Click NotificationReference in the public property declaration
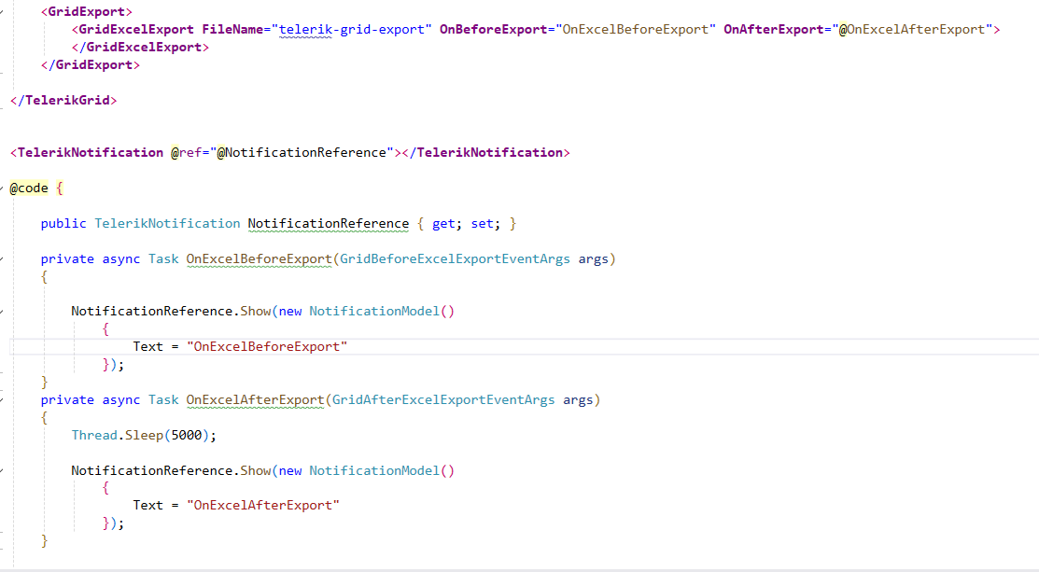The width and height of the screenshot is (1039, 572). point(328,223)
